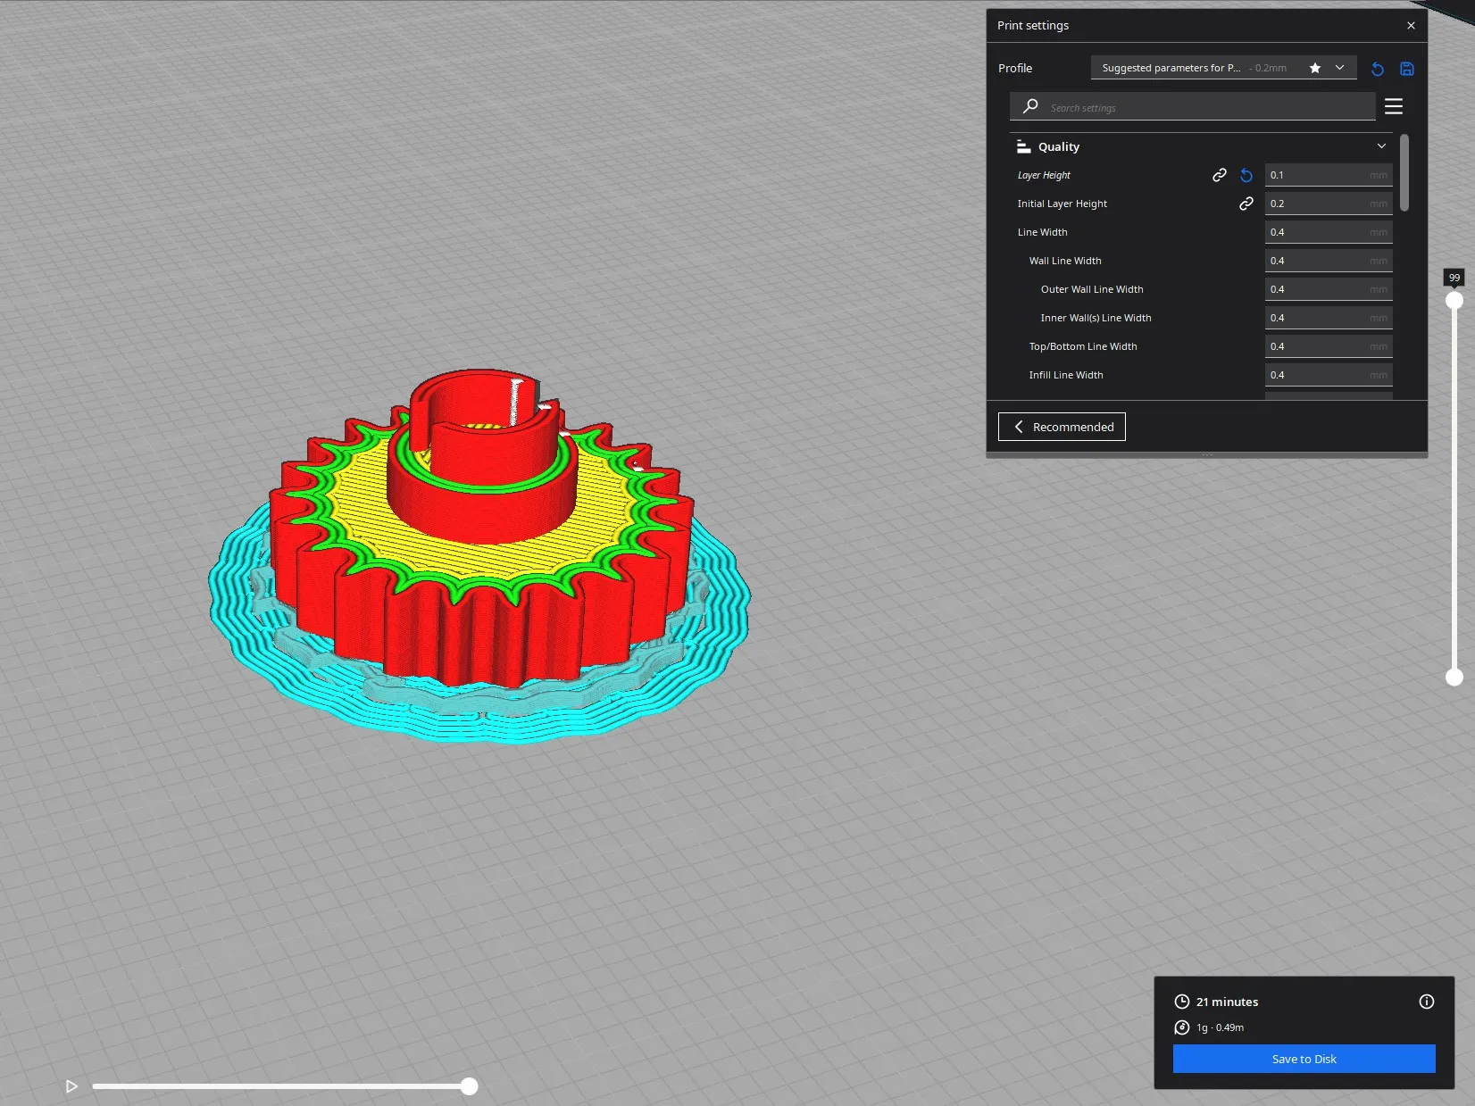Switch back to Recommended settings
Image resolution: width=1475 pixels, height=1106 pixels.
pyautogui.click(x=1062, y=427)
